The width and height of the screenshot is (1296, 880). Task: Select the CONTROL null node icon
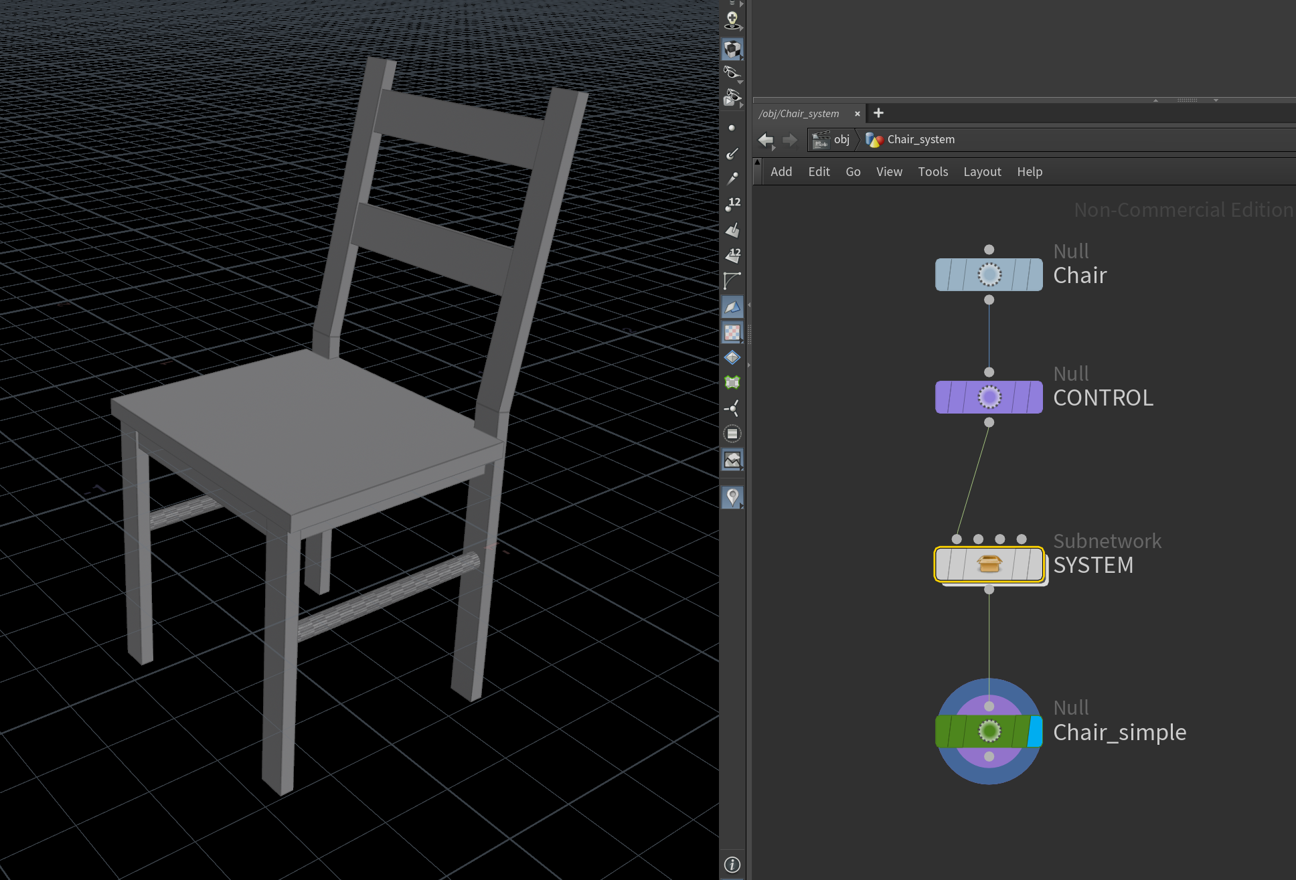click(x=989, y=397)
